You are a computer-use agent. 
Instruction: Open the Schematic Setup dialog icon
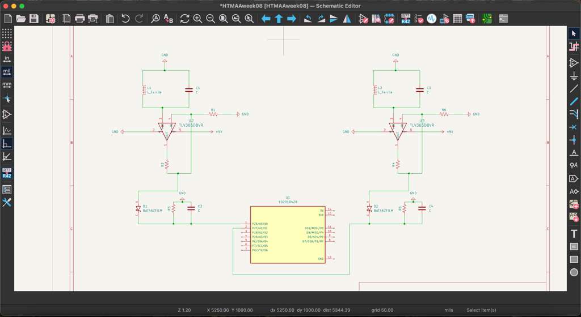click(x=50, y=19)
